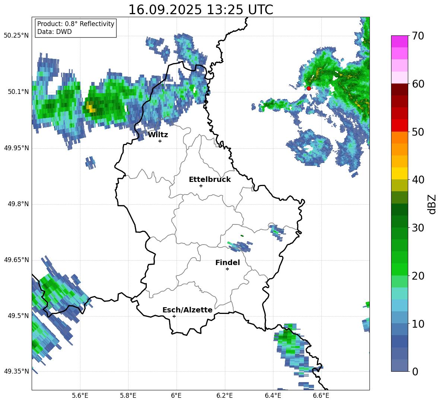Click the bright red swatch just above 50 dBZ
This screenshot has height=403, width=441.
point(399,126)
